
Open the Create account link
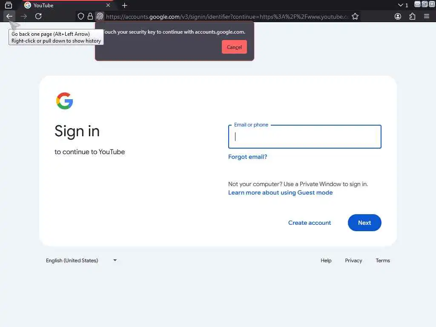310,223
